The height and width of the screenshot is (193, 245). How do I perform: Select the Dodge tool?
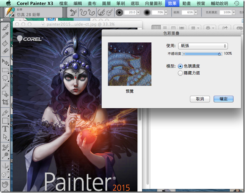5,156
